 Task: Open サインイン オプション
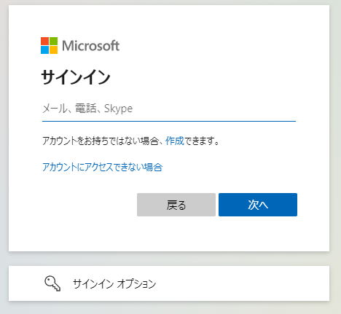pyautogui.click(x=169, y=283)
